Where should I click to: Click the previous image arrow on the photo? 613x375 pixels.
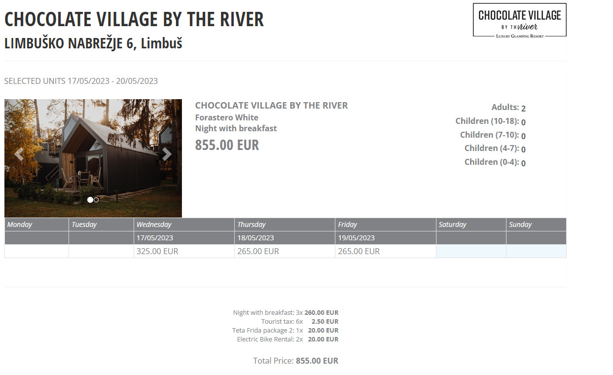tap(19, 154)
